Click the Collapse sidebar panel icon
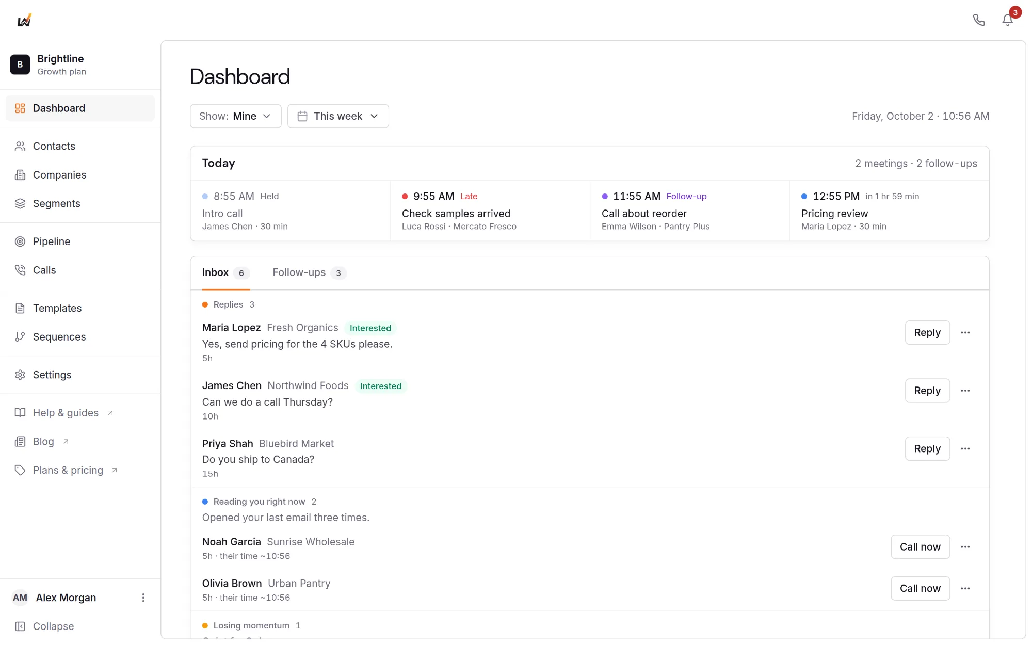Screen dimensions: 1032x645 point(20,626)
